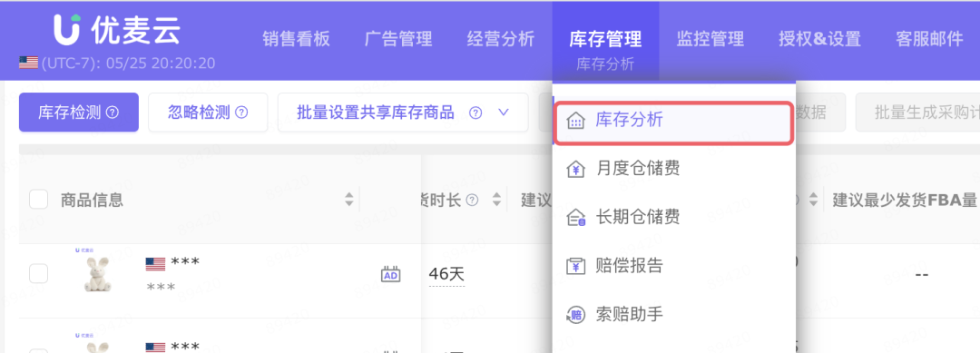Open the 监控管理 nav tab
Image resolution: width=980 pixels, height=353 pixels.
click(710, 39)
